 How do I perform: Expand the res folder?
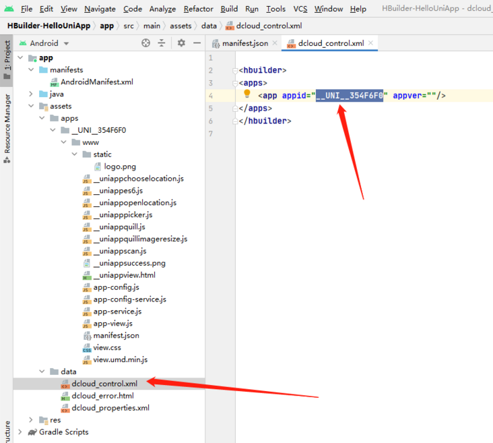point(31,419)
